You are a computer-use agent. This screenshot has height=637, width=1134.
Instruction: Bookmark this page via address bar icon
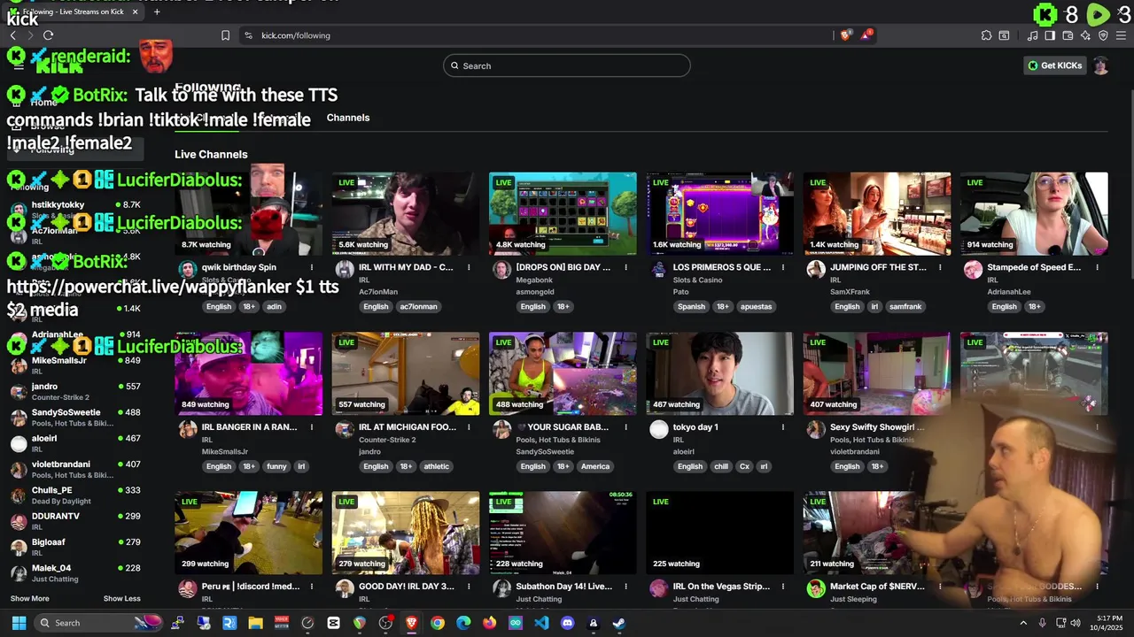tap(225, 35)
